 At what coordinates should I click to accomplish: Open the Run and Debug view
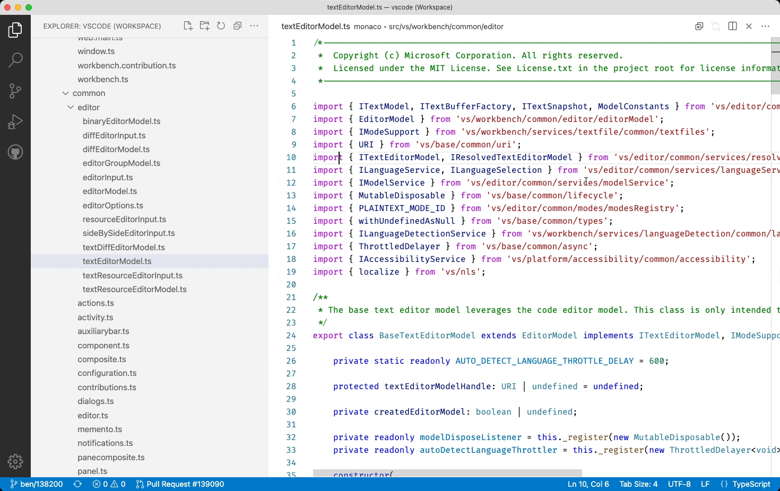tap(15, 121)
